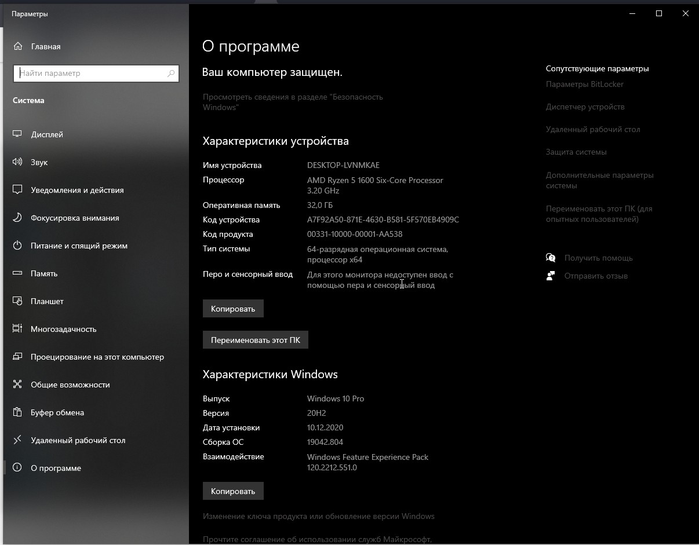Click the About info circle icon
Viewport: 699px width, 545px height.
click(x=17, y=468)
